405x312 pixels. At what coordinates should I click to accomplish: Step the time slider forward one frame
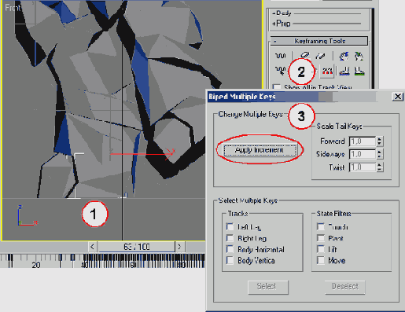tap(179, 247)
